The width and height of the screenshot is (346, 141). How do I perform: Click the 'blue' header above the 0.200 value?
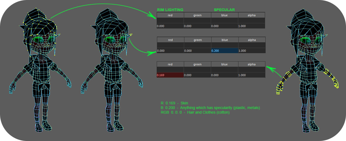click(225, 40)
